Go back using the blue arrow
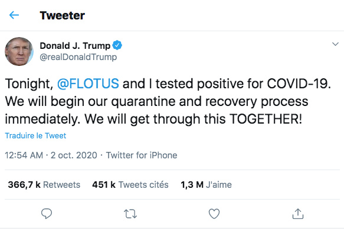This screenshot has height=229, width=344. pos(14,15)
